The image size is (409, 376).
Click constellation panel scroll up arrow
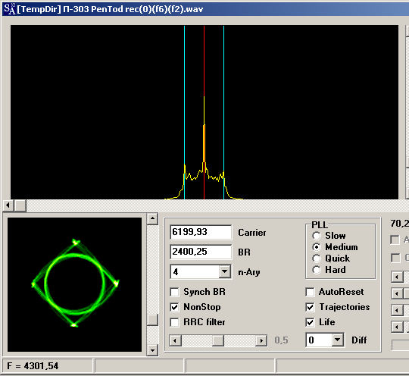(152, 219)
